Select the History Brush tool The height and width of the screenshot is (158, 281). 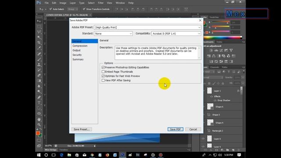[x=39, y=70]
